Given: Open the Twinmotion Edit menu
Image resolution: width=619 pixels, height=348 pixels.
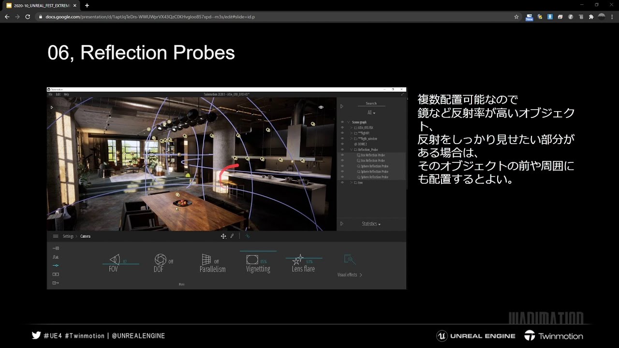Looking at the screenshot, I should [58, 94].
